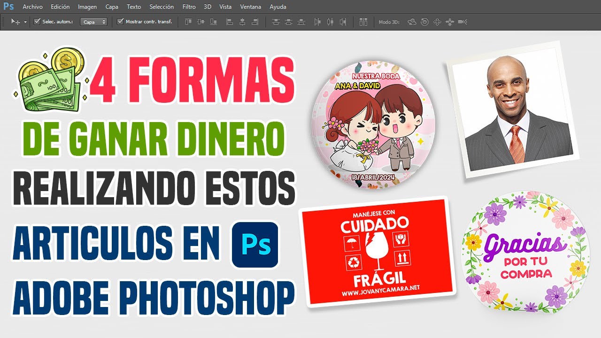Open the Texto menu
The image size is (601, 338).
click(x=134, y=7)
